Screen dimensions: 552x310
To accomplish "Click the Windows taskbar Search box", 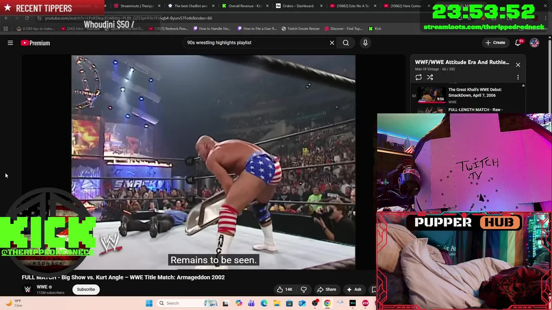I will [188, 303].
